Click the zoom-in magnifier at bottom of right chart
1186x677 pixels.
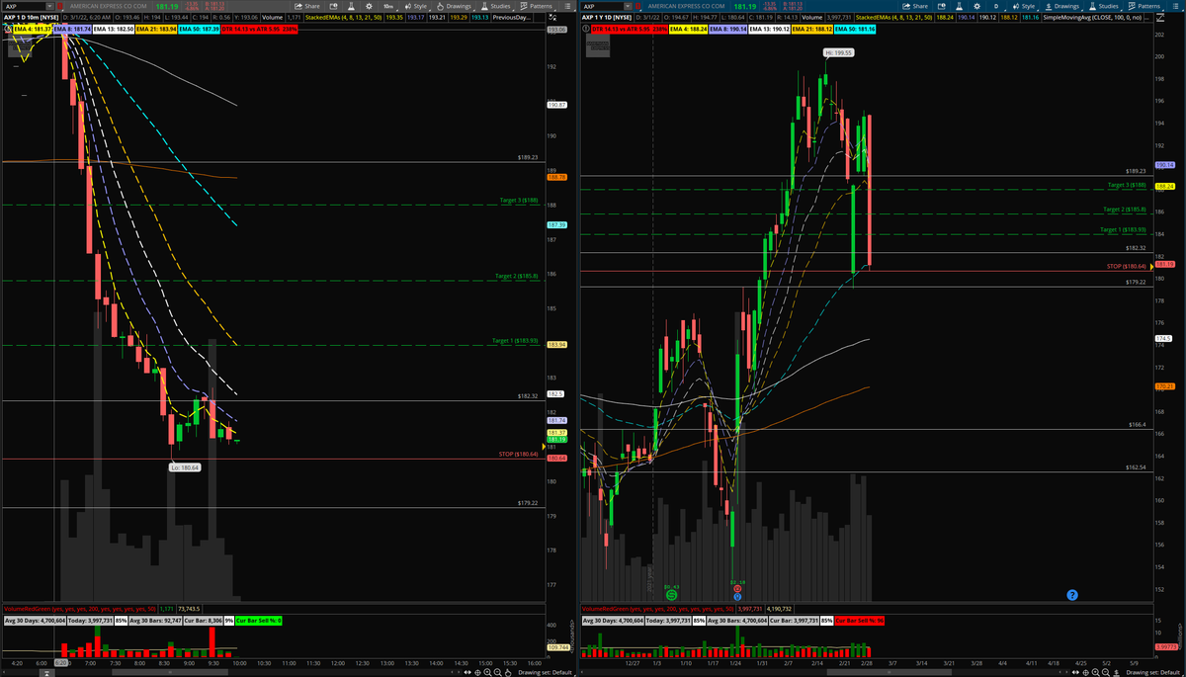click(x=1095, y=673)
